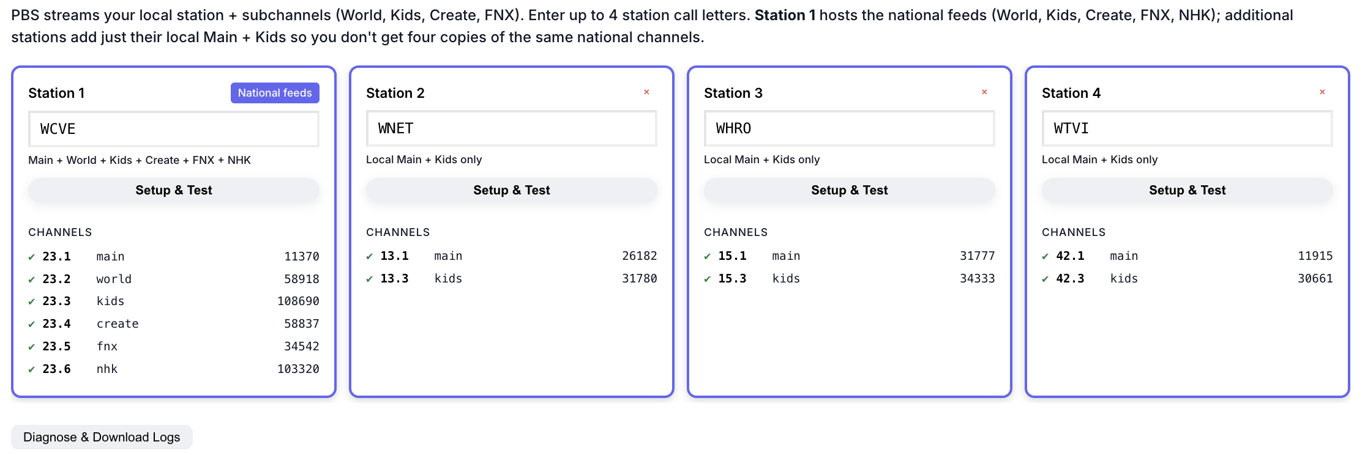Click the green checkmark beside channel 23.5
This screenshot has height=461, width=1365.
(x=32, y=347)
